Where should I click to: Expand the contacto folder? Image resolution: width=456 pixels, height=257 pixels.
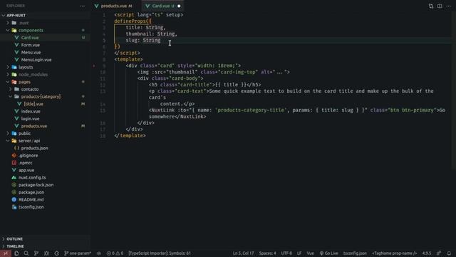[45, 89]
